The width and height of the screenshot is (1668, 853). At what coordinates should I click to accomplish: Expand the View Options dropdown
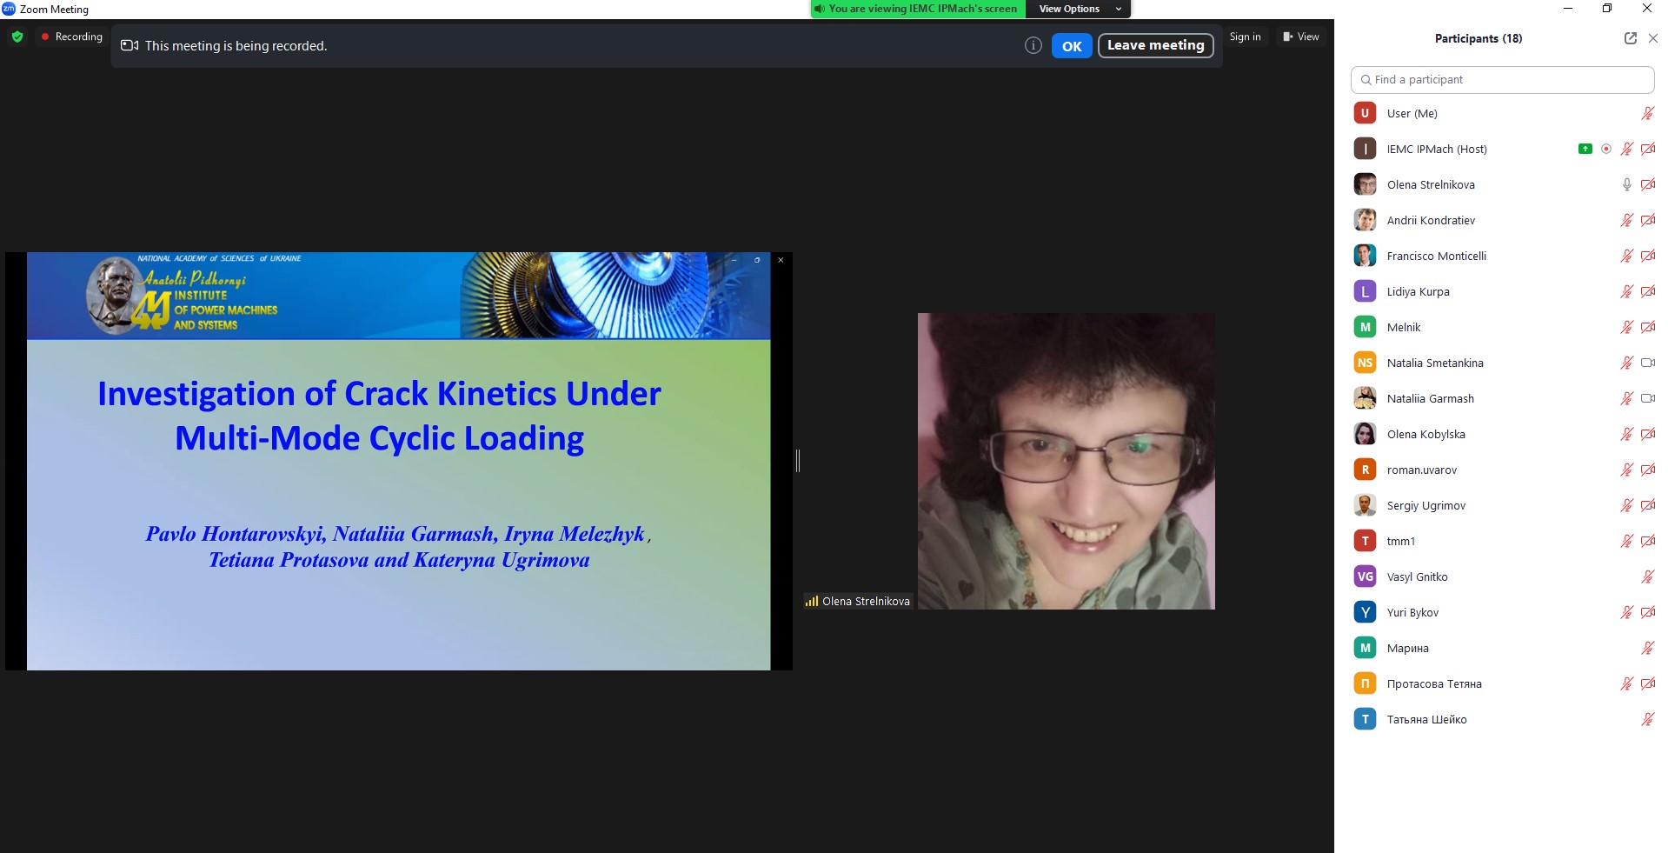click(1079, 9)
